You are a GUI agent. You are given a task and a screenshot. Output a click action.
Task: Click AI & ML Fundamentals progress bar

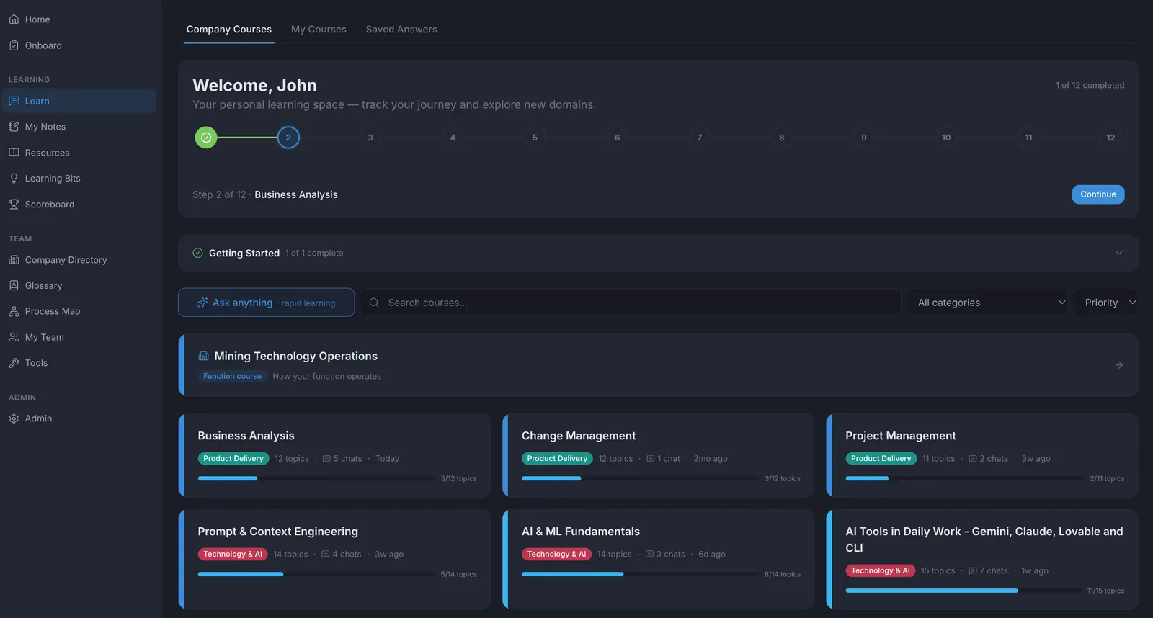(x=640, y=574)
